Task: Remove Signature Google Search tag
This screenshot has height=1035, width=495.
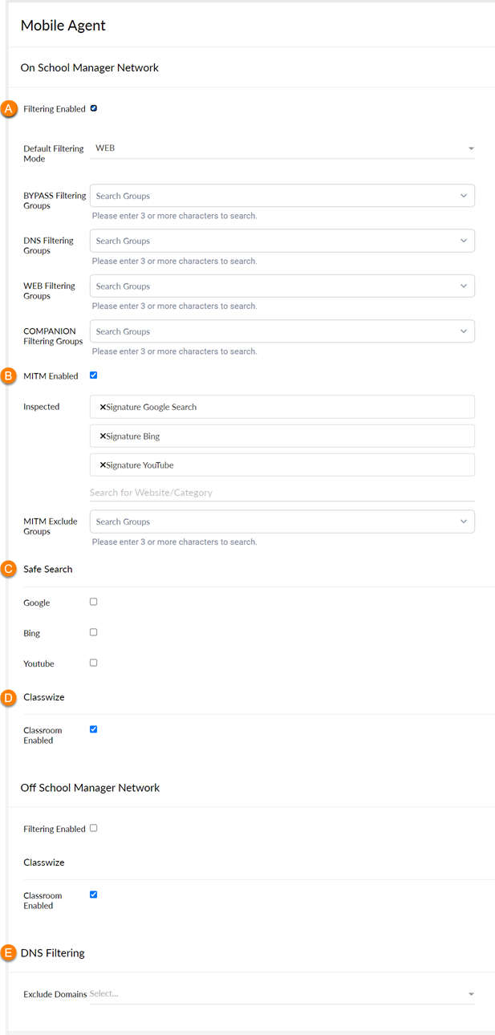Action: coord(103,407)
